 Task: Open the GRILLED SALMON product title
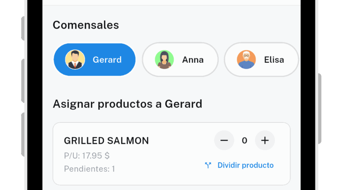pyautogui.click(x=106, y=141)
